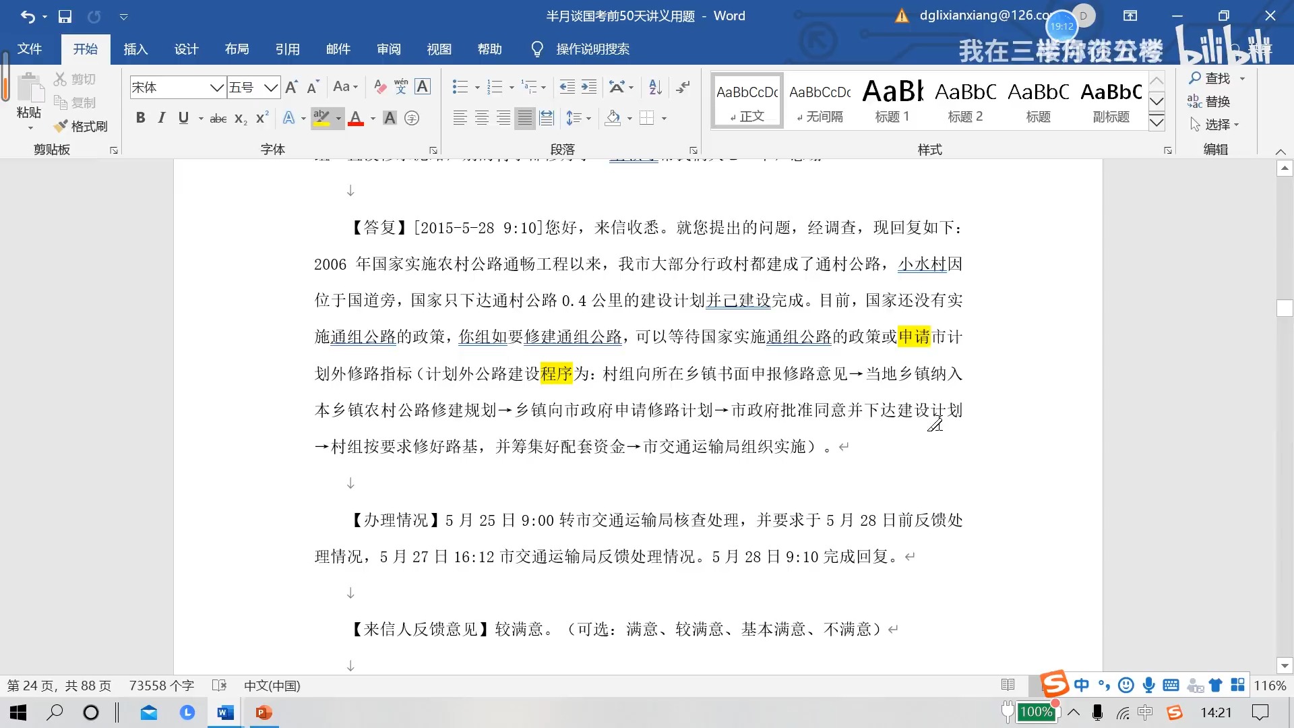Insert enclosed character
The height and width of the screenshot is (728, 1294).
tap(412, 118)
